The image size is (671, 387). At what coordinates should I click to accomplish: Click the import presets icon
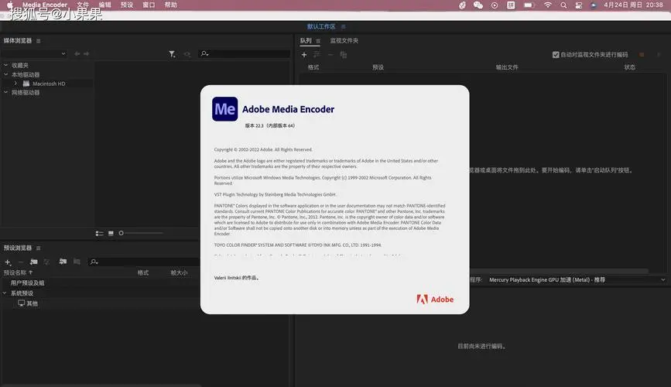[63, 262]
